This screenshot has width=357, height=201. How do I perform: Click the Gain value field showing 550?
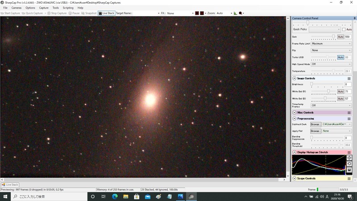pyautogui.click(x=348, y=37)
